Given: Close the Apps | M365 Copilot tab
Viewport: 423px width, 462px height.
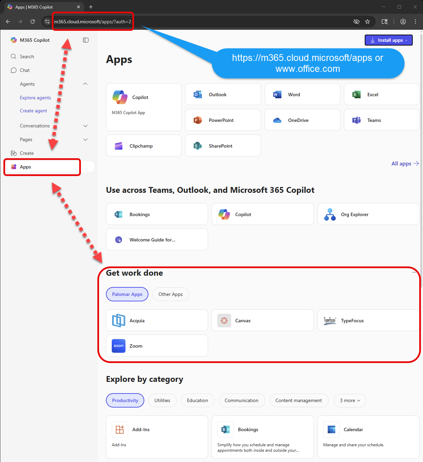Looking at the screenshot, I should (78, 7).
